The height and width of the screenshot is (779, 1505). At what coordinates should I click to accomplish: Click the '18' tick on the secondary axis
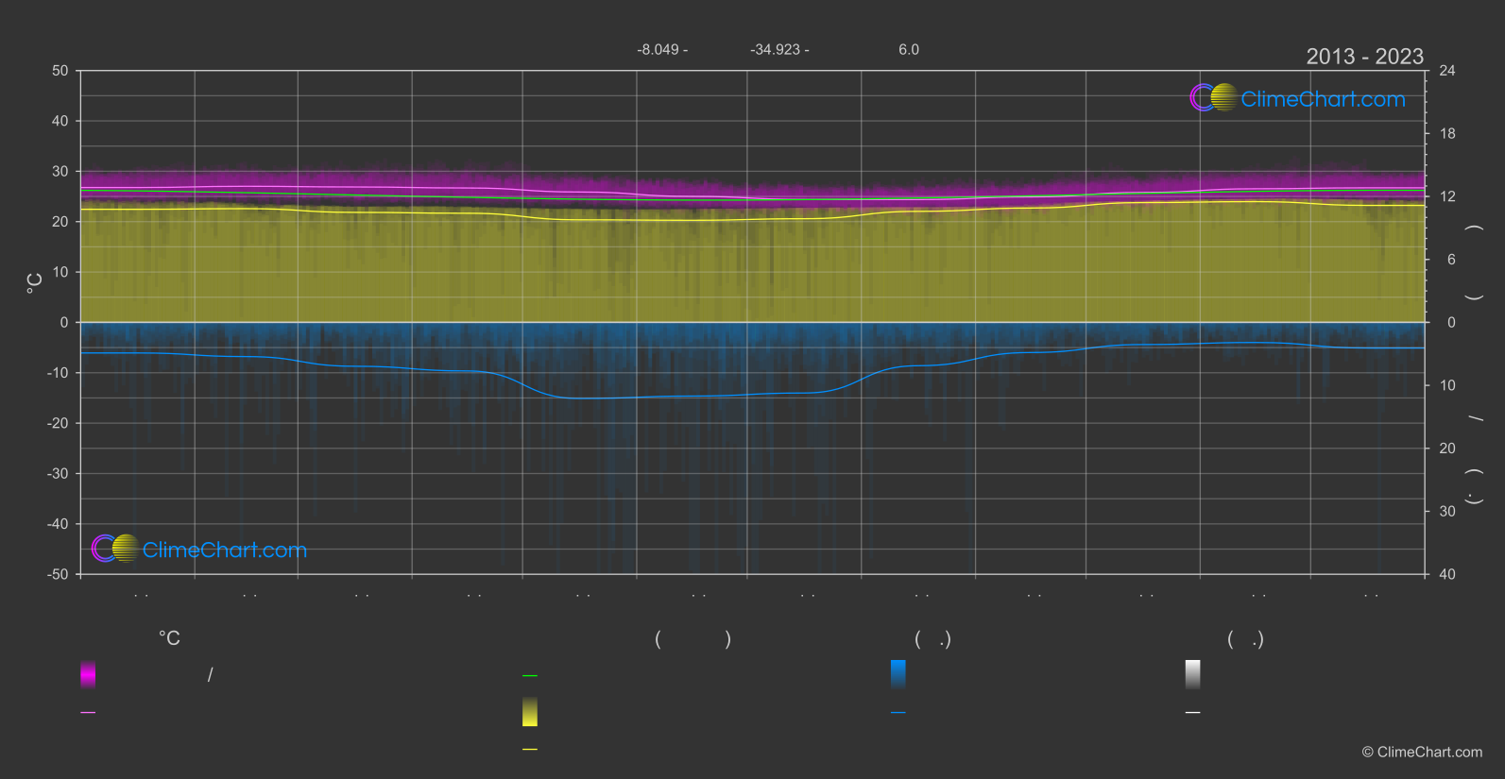(1447, 134)
